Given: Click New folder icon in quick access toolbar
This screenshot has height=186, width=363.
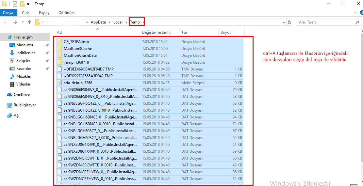Looking at the screenshot, I should [x=22, y=4].
